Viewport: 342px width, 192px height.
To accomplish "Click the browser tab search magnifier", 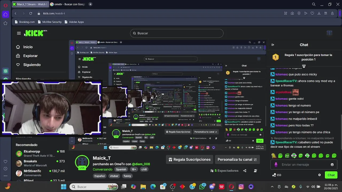I will point(314,4).
